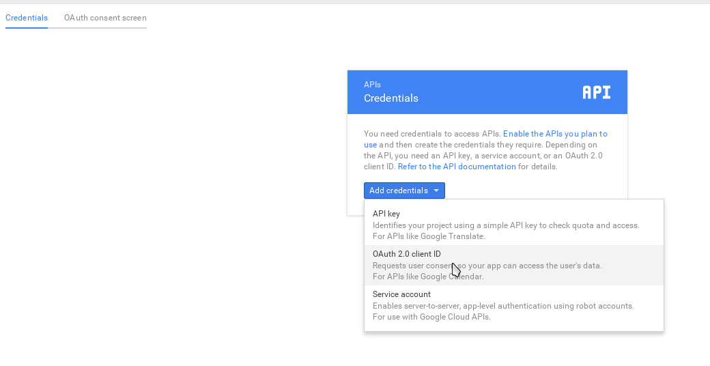Click the API logo in the Credentials header
This screenshot has width=710, height=366.
597,92
